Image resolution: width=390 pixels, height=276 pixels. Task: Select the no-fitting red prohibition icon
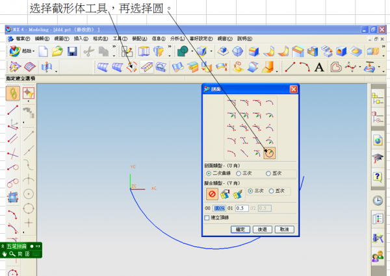coord(212,194)
